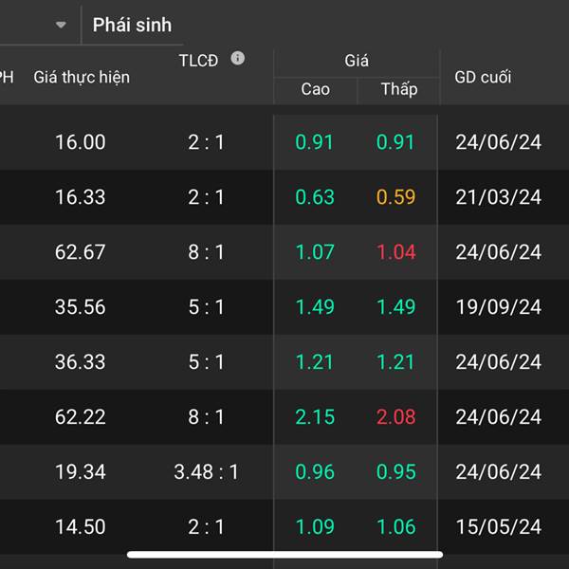Select the Cao price column header
This screenshot has width=569, height=569.
315,89
